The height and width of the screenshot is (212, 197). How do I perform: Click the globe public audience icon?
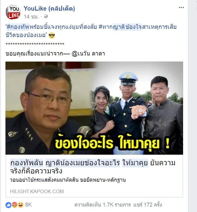click(46, 16)
